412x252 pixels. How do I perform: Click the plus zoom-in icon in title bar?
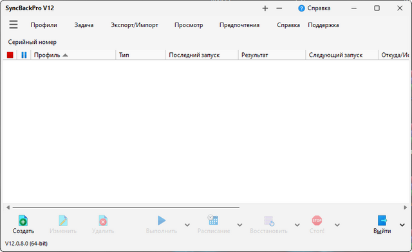(265, 8)
